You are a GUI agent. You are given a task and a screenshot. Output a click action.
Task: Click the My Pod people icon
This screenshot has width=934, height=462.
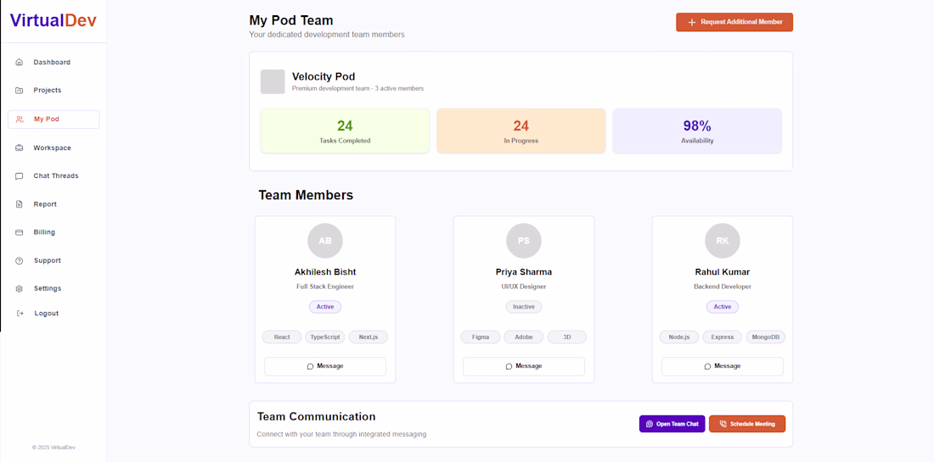coord(20,120)
